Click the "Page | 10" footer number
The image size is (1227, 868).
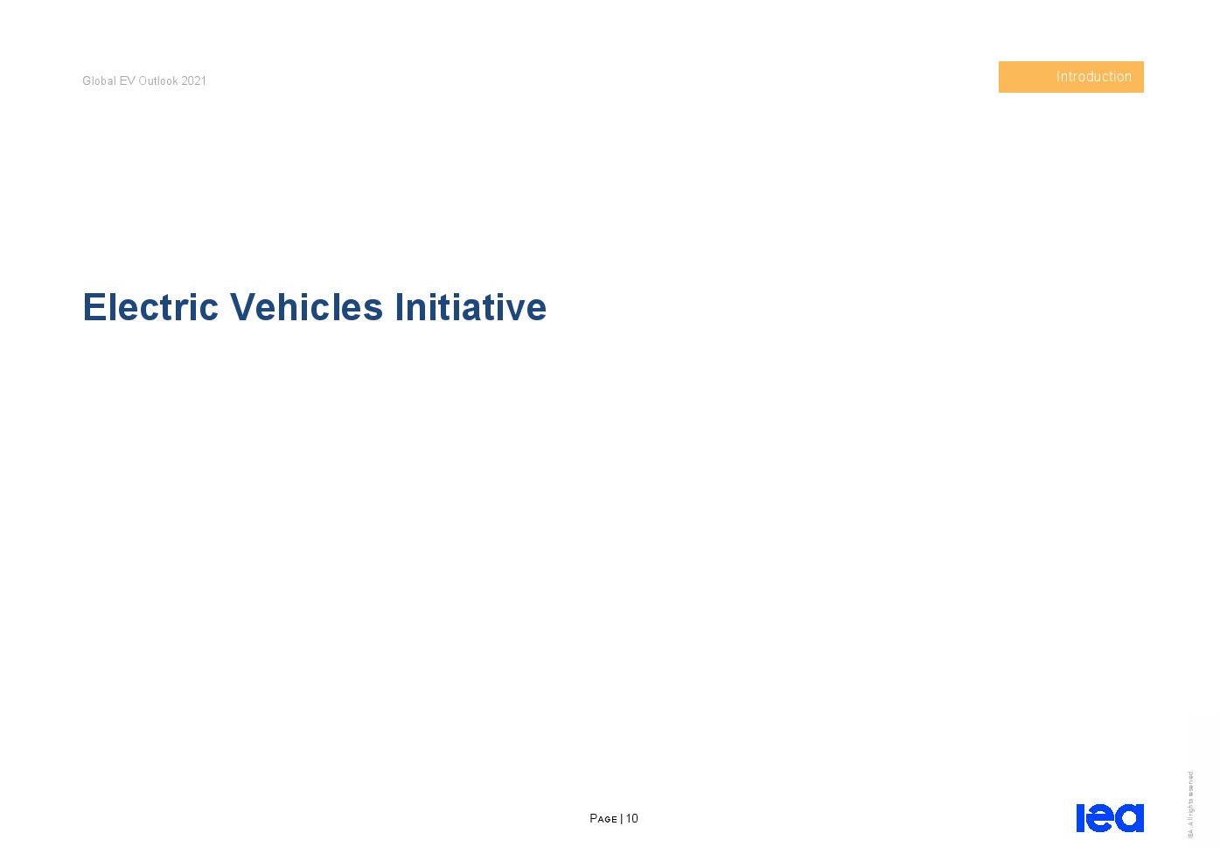tap(614, 818)
